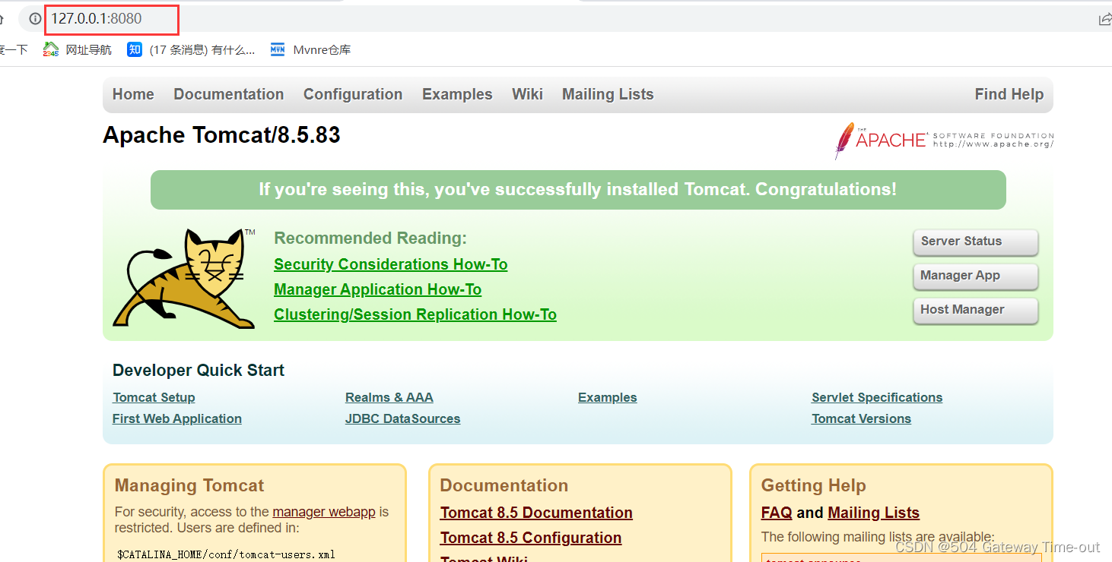Screen dimensions: 1112x562
Task: Click the Managing Tomcat heading
Action: (x=189, y=485)
